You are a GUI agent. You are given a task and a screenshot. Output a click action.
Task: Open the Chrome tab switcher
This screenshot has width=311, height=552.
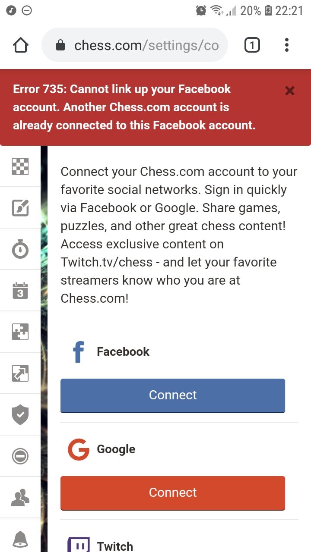[252, 45]
